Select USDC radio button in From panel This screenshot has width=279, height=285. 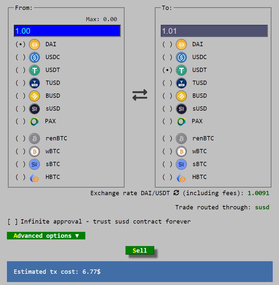tap(20, 57)
